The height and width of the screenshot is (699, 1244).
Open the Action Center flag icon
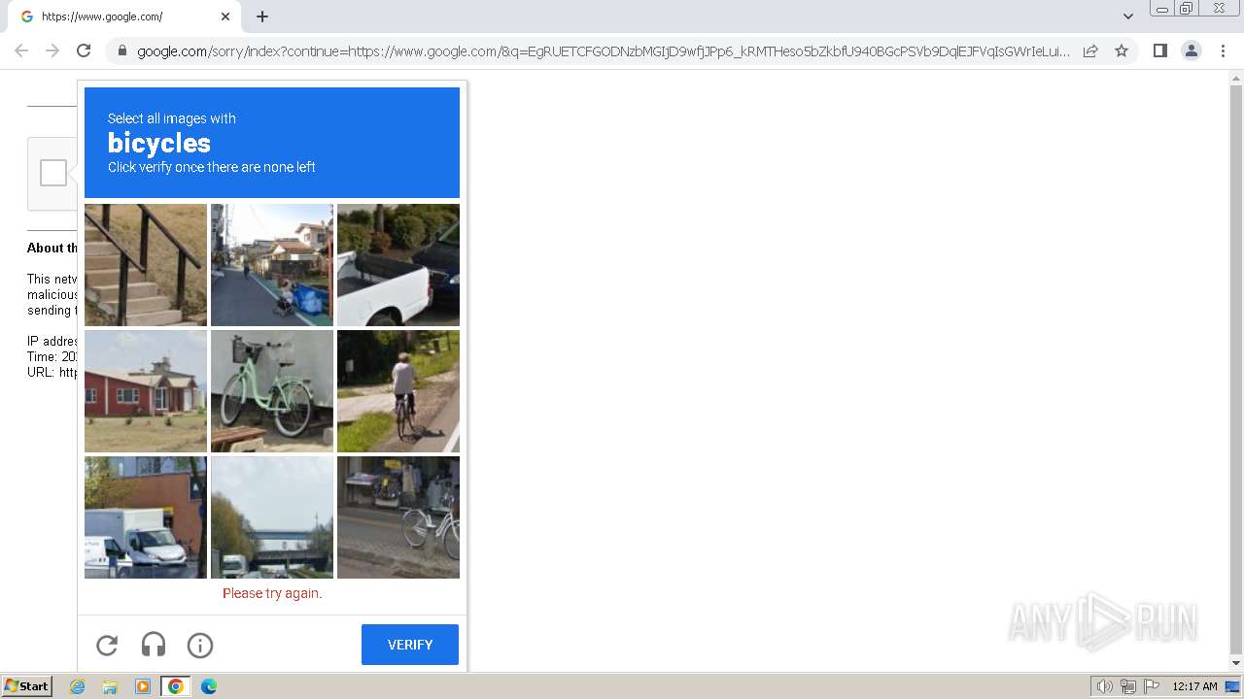(x=1152, y=686)
